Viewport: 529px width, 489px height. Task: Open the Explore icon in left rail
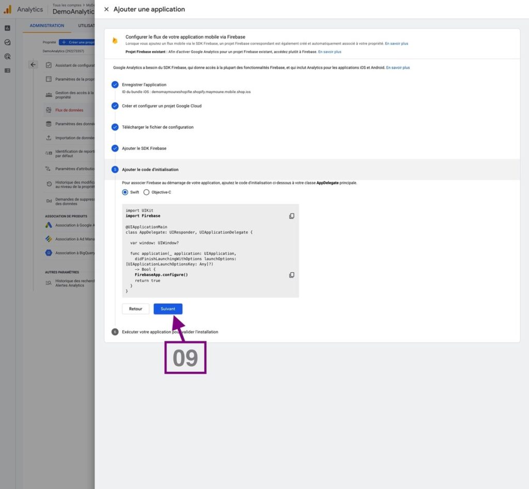(x=7, y=42)
